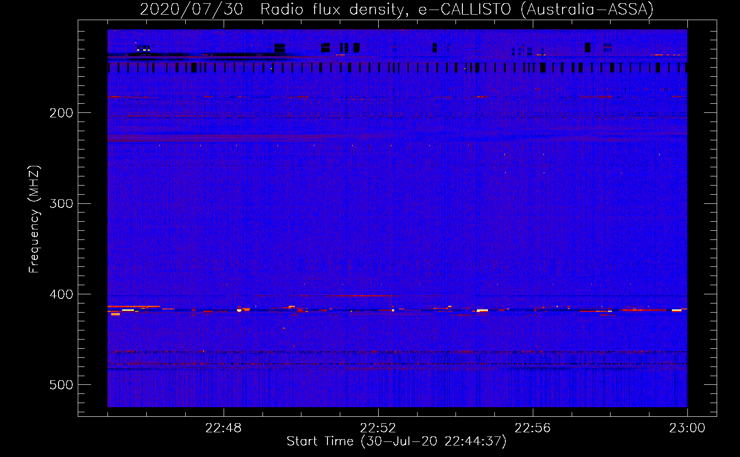Viewport: 740px width, 457px height.
Task: Click the 400 frequency tick label
Action: click(61, 294)
